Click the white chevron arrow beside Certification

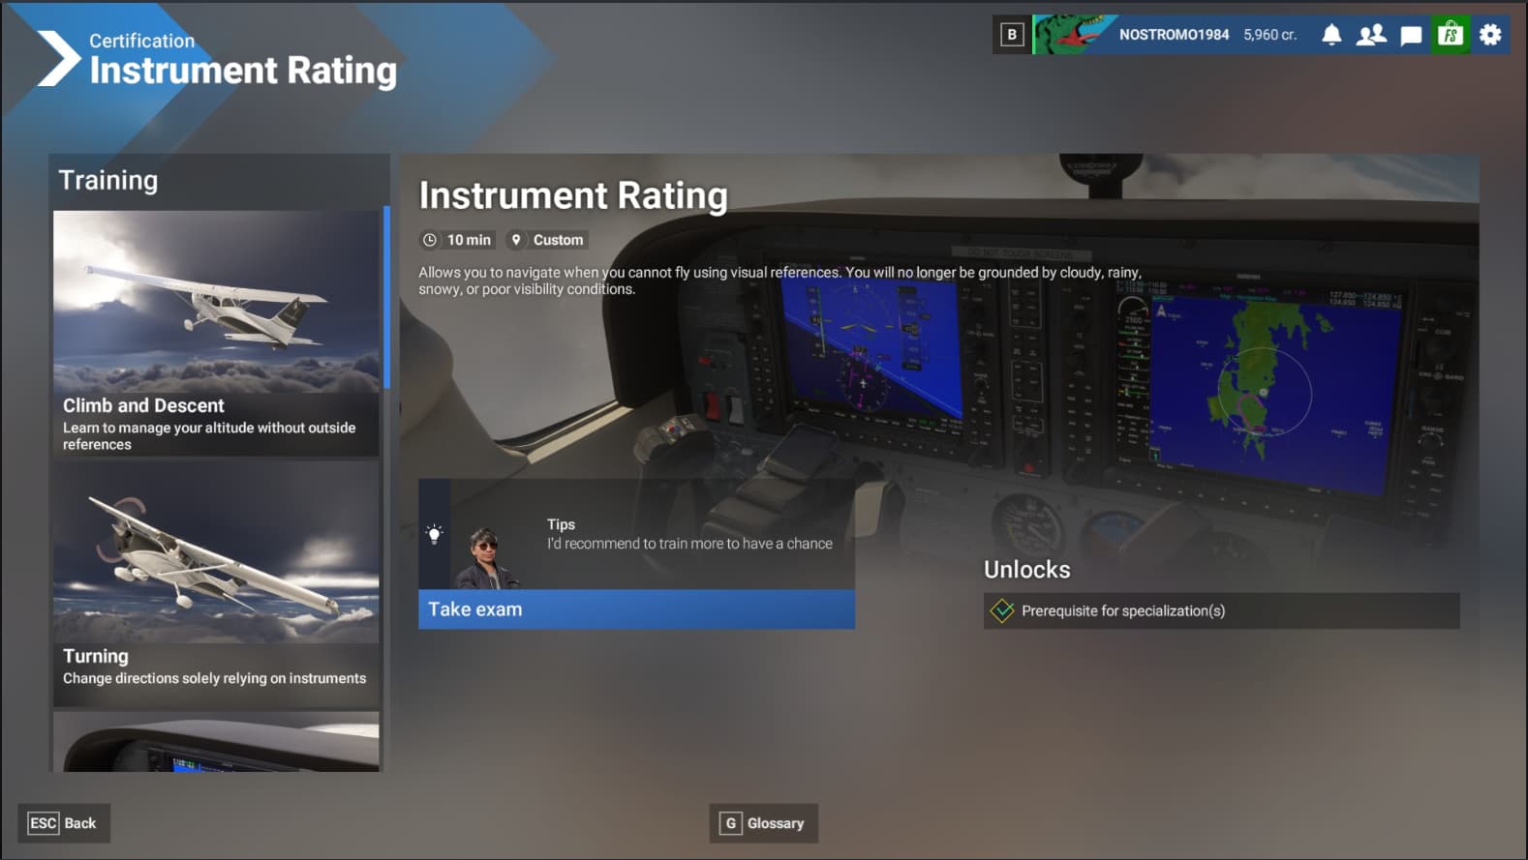click(57, 58)
